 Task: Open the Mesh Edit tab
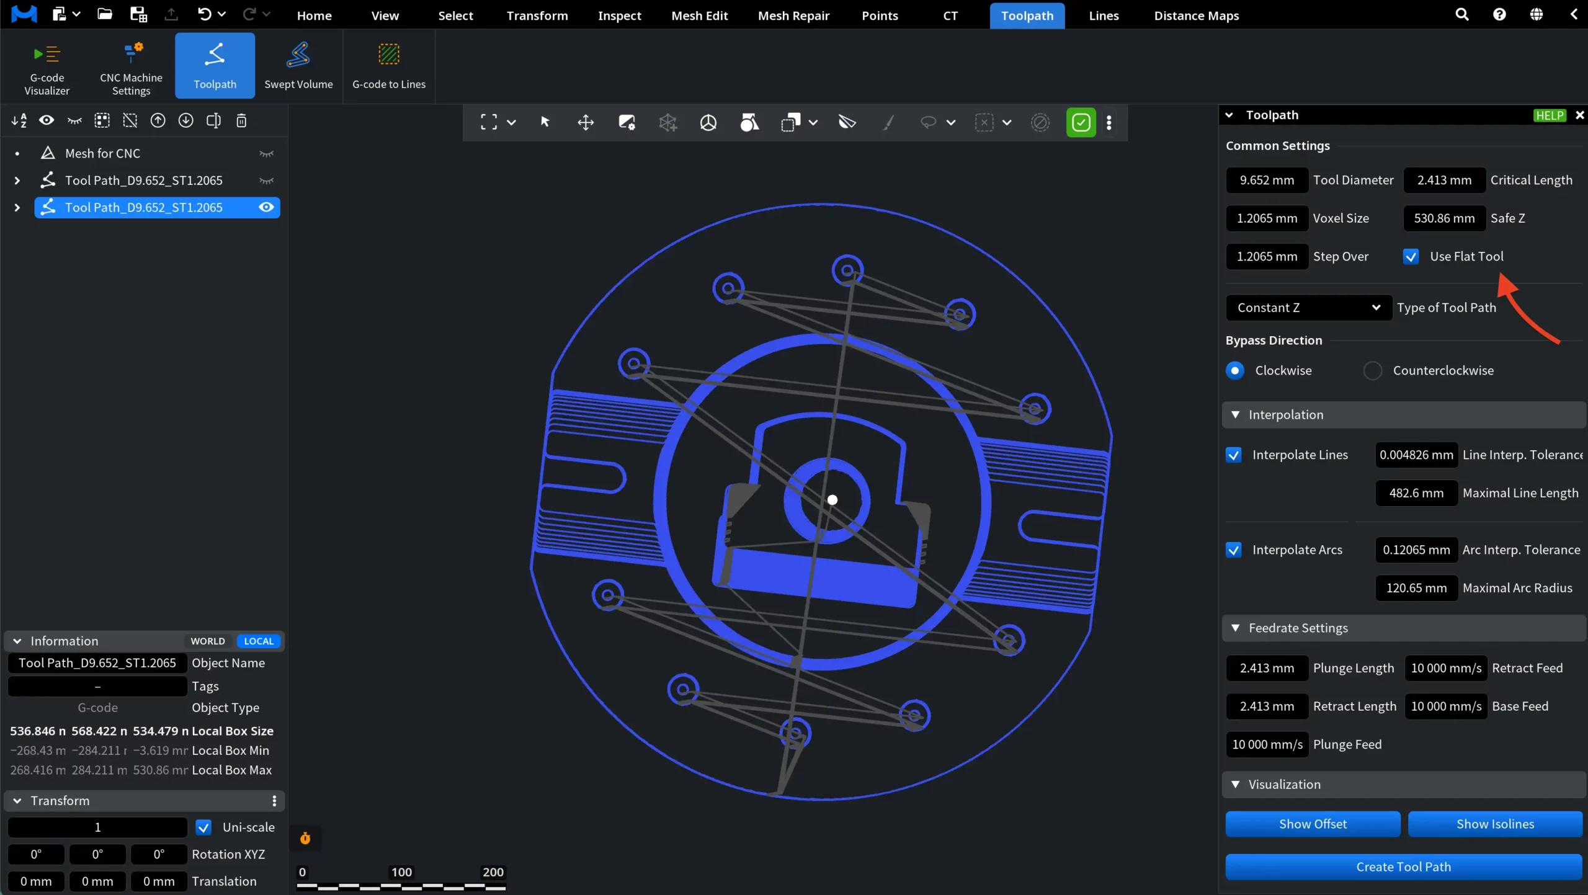(699, 16)
